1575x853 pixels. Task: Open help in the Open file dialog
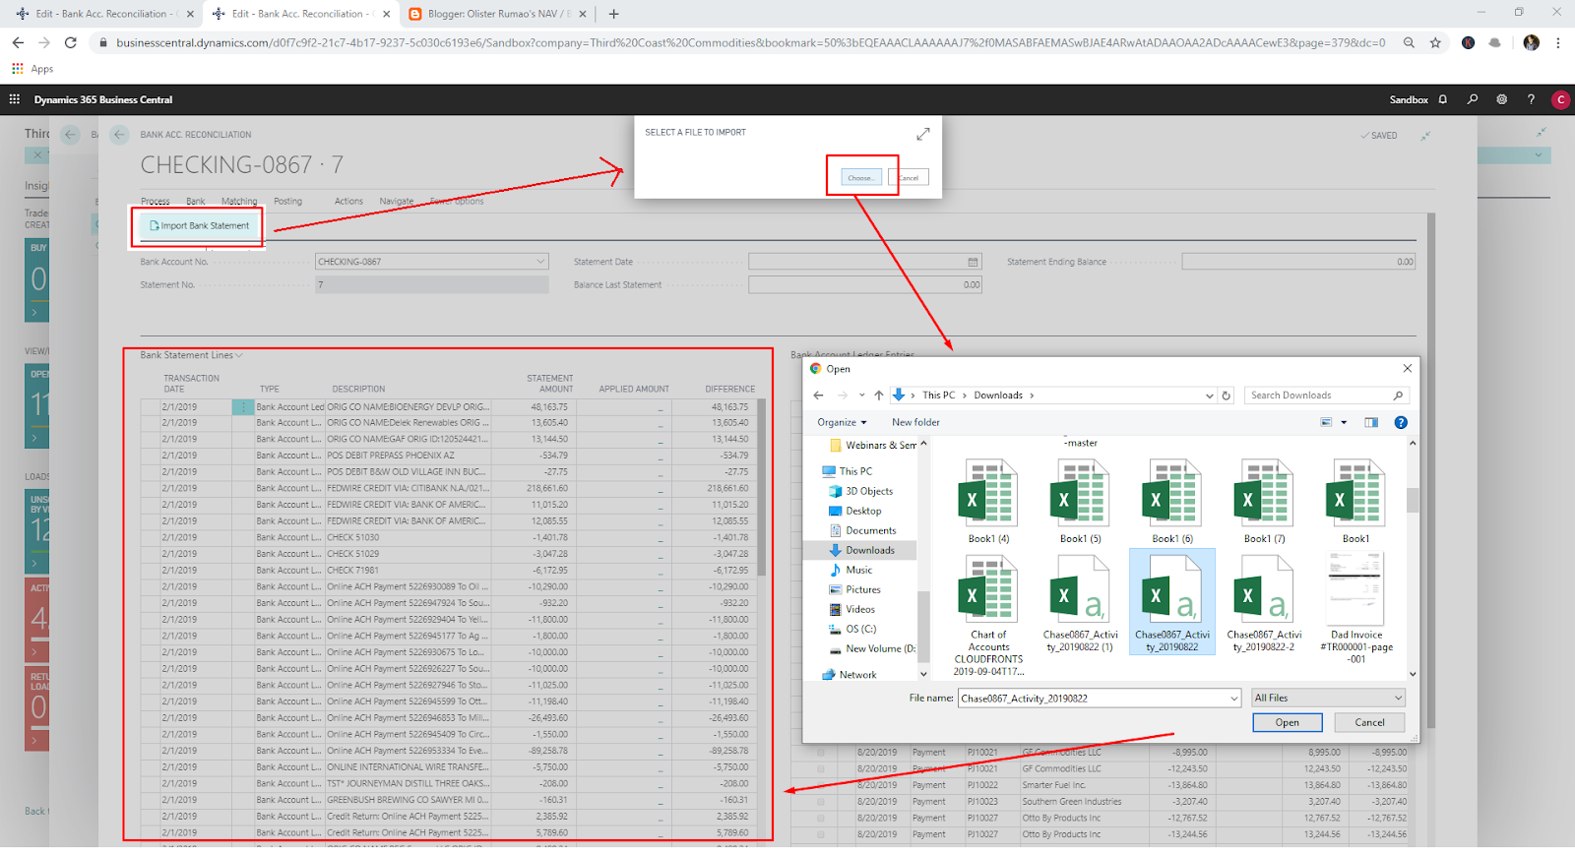click(x=1401, y=422)
